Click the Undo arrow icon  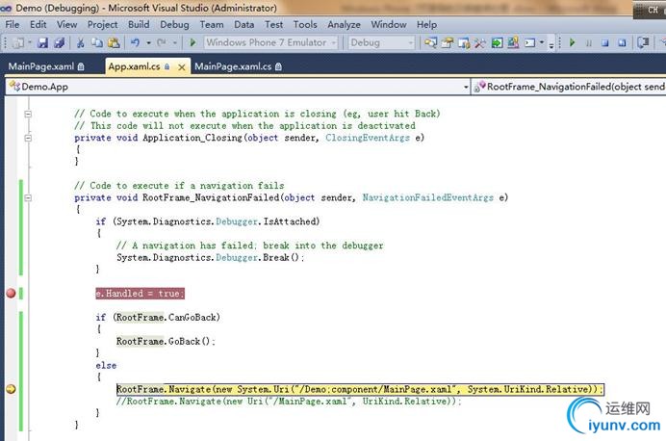pos(135,42)
